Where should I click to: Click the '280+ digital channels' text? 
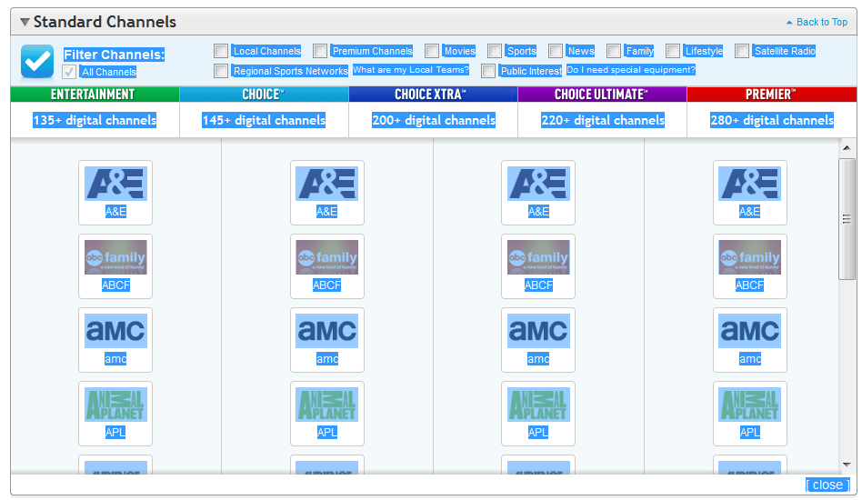[772, 120]
